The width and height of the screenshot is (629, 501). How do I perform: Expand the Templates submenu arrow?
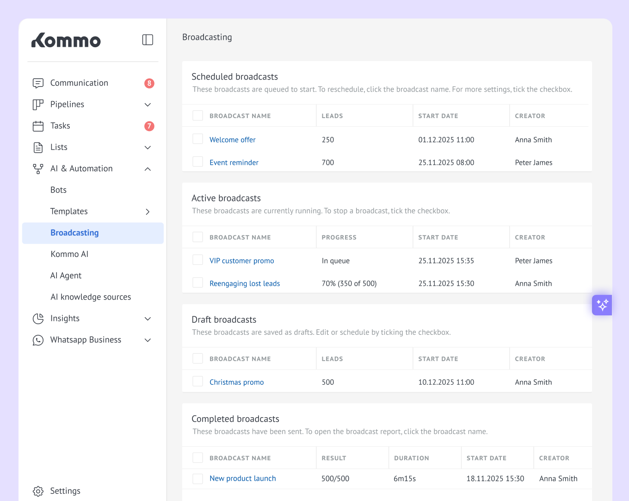coord(148,212)
